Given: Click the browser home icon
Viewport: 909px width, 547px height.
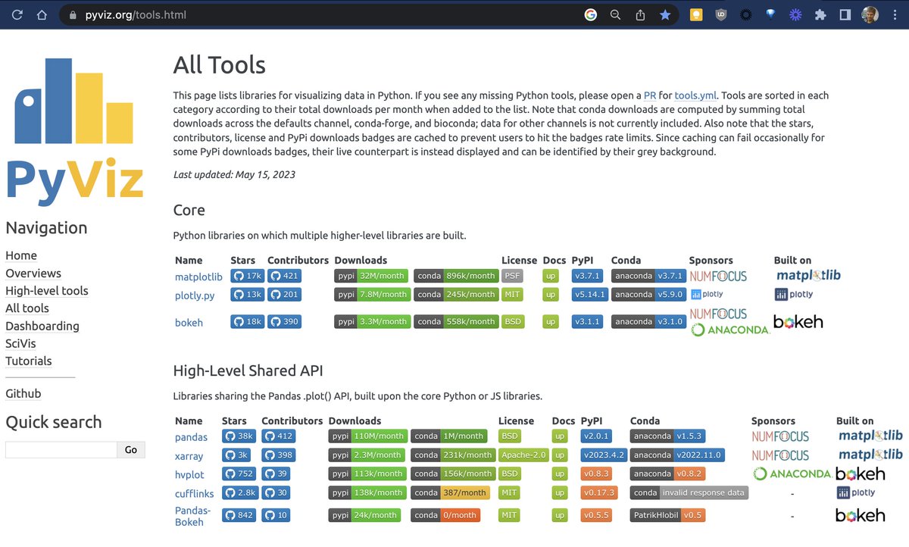Looking at the screenshot, I should click(42, 14).
